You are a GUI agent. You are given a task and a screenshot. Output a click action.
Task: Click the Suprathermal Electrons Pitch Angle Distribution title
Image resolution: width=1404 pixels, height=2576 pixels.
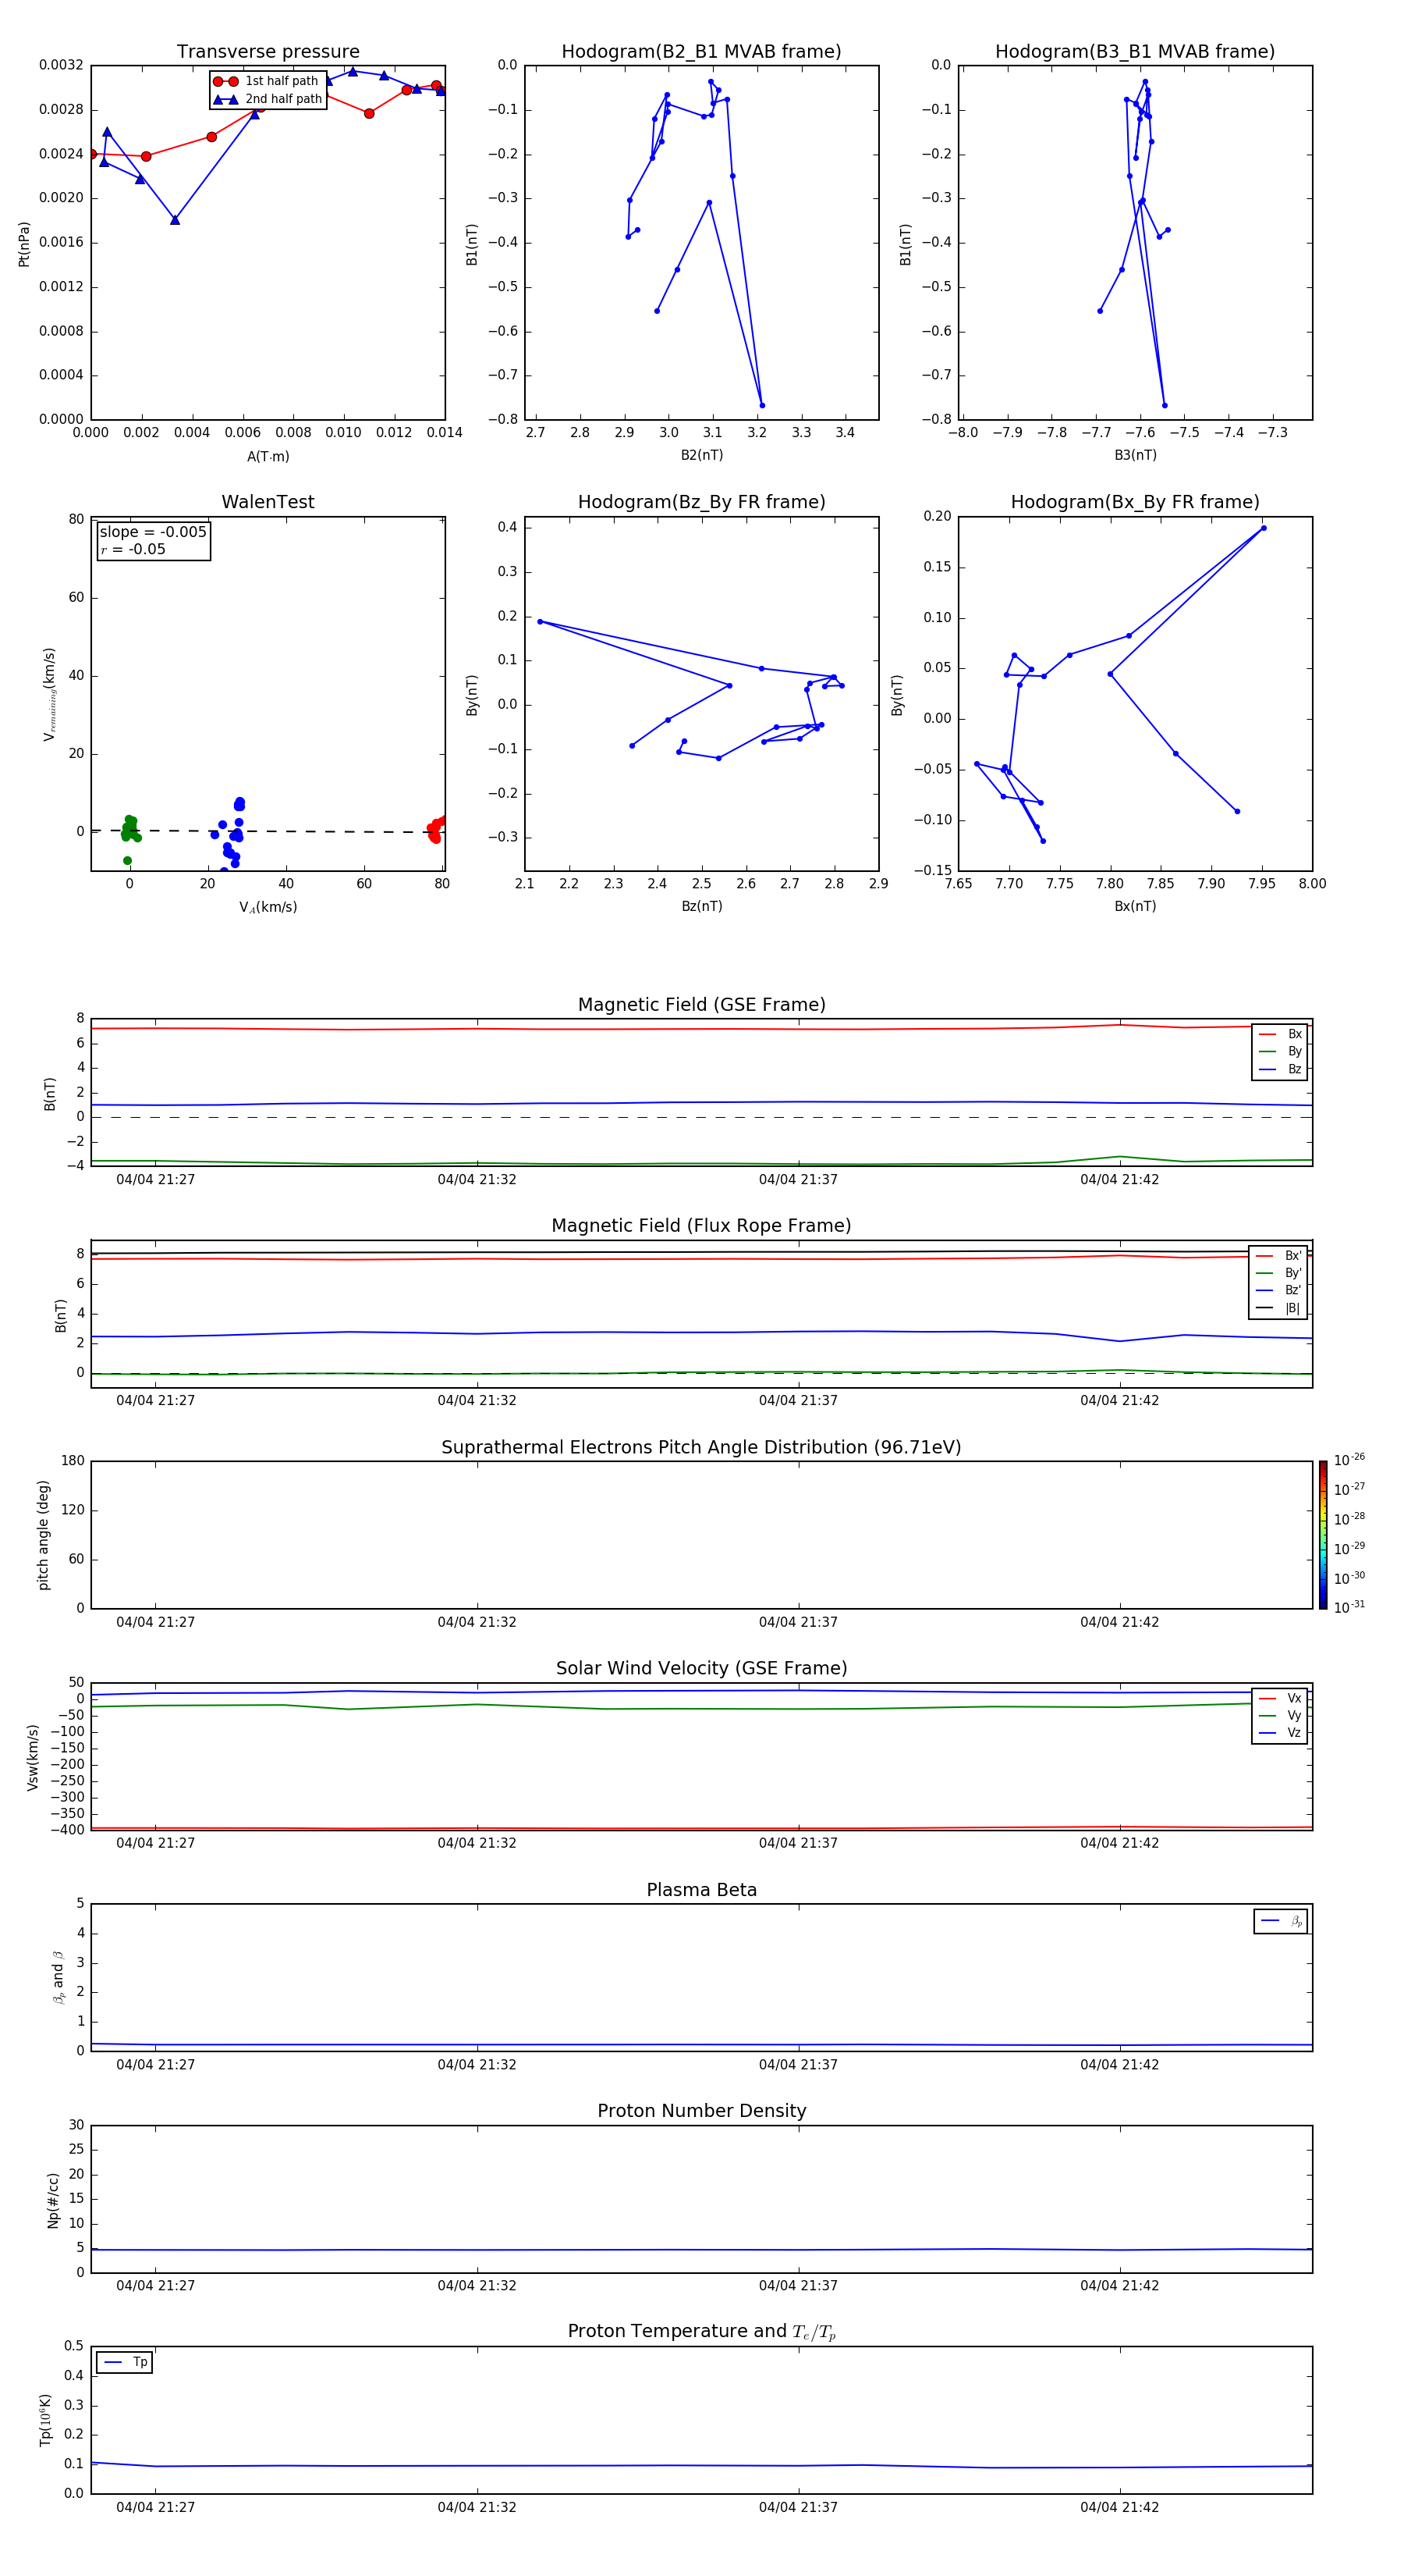click(701, 1447)
